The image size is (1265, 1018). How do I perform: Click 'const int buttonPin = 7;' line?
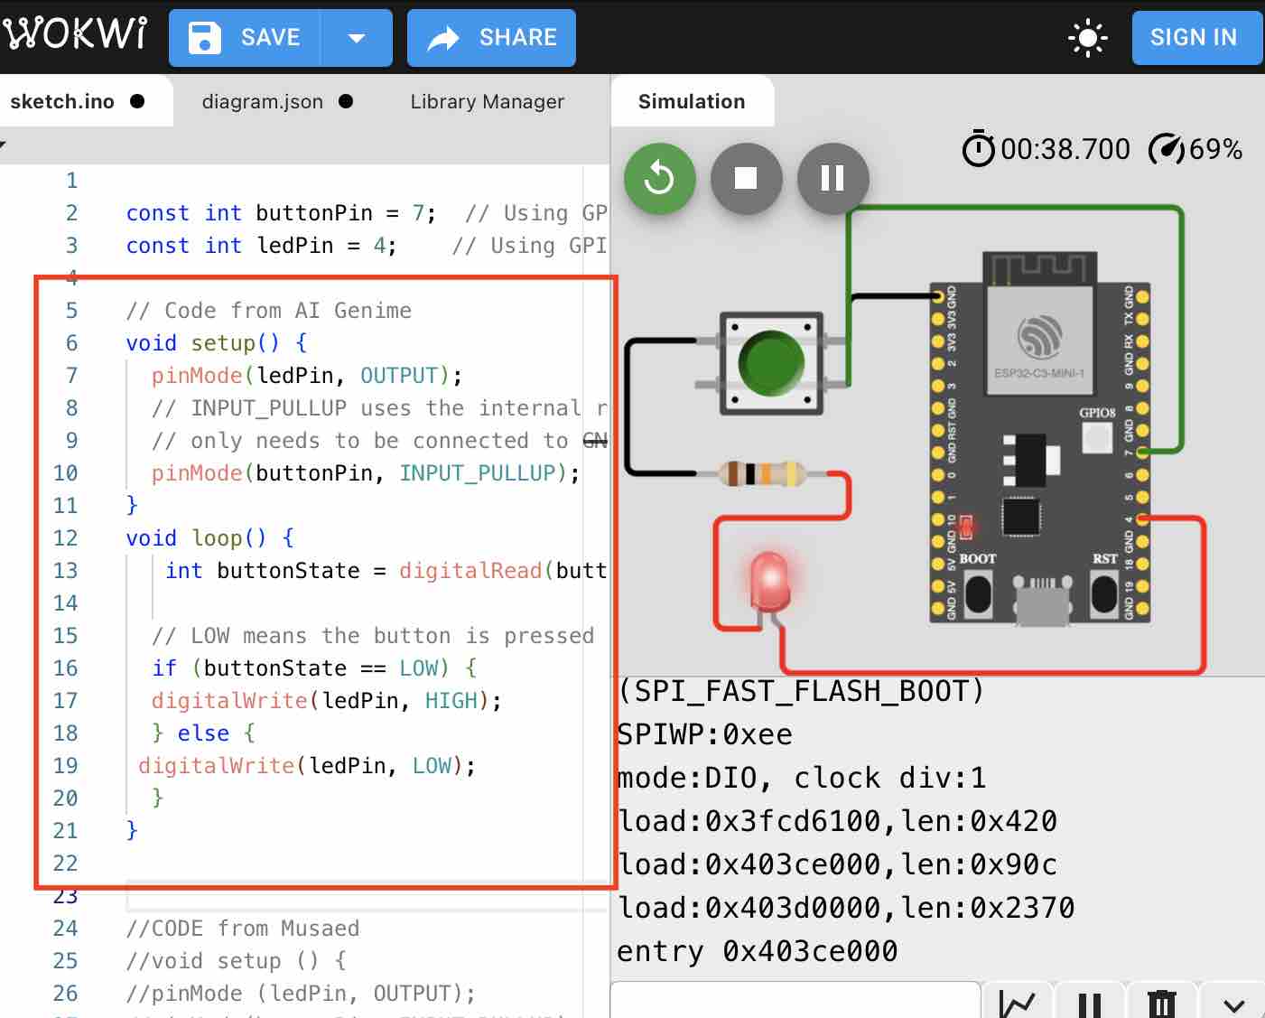(282, 213)
